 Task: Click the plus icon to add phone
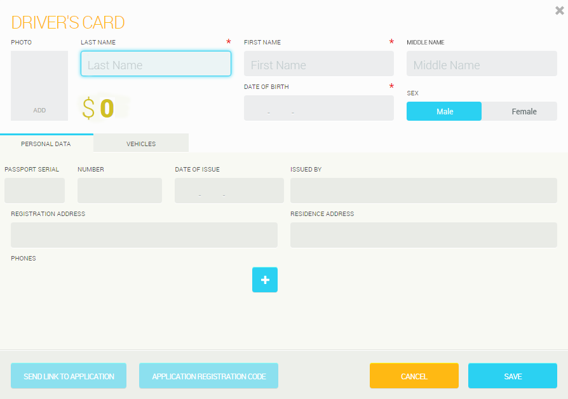click(265, 280)
